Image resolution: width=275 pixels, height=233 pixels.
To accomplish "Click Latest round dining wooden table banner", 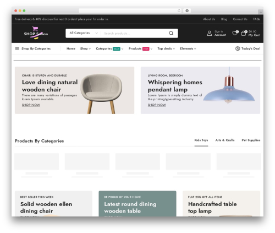I will click(137, 203).
